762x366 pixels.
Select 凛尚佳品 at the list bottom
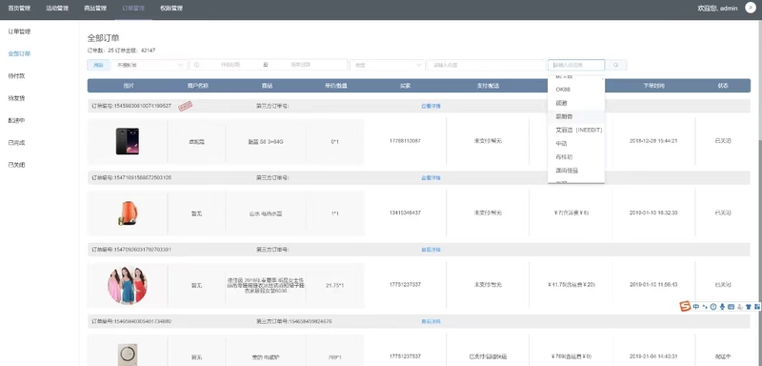pyautogui.click(x=576, y=171)
